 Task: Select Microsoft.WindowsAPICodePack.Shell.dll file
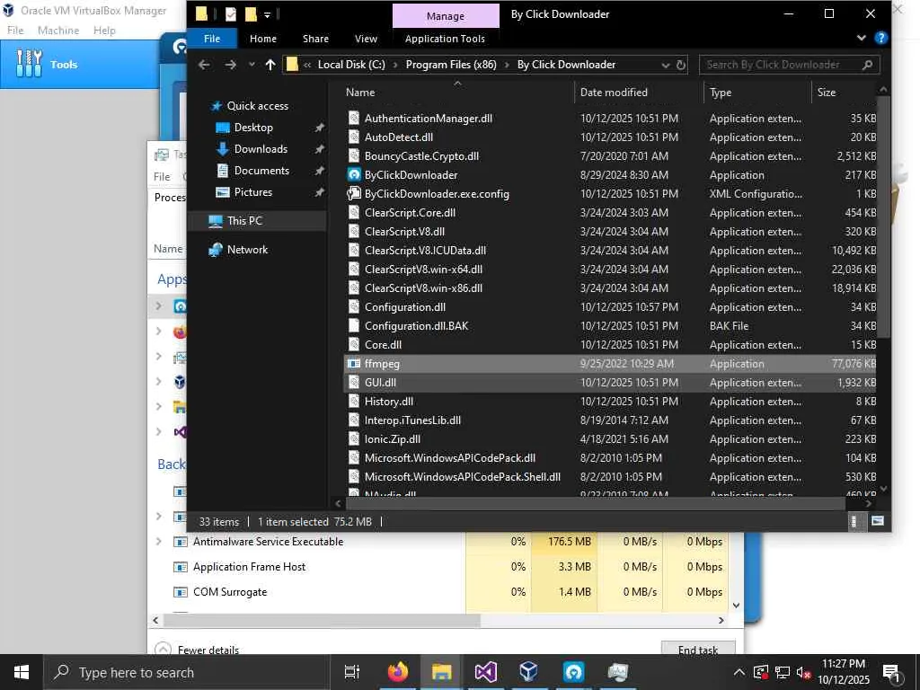463,477
